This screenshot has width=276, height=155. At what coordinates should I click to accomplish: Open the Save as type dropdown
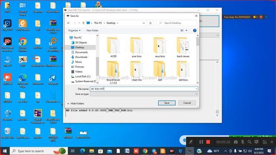[196, 94]
